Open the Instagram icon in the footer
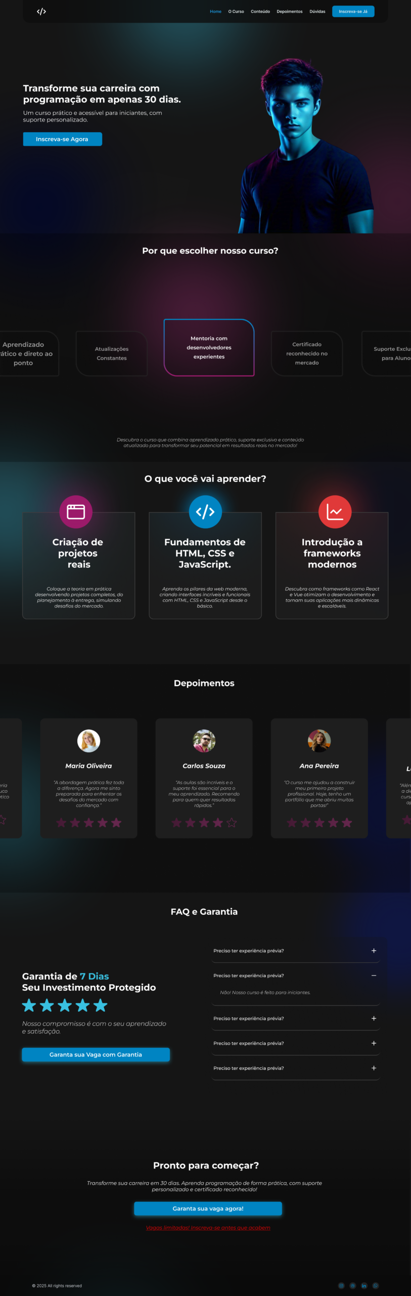The height and width of the screenshot is (1296, 411). (341, 1285)
